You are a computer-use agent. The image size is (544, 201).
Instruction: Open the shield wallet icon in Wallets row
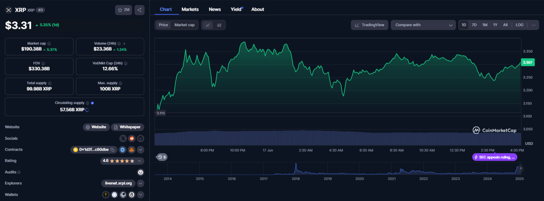(114, 195)
